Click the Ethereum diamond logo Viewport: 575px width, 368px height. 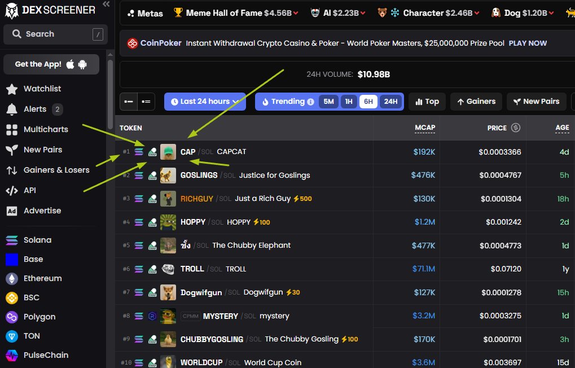[x=12, y=278]
